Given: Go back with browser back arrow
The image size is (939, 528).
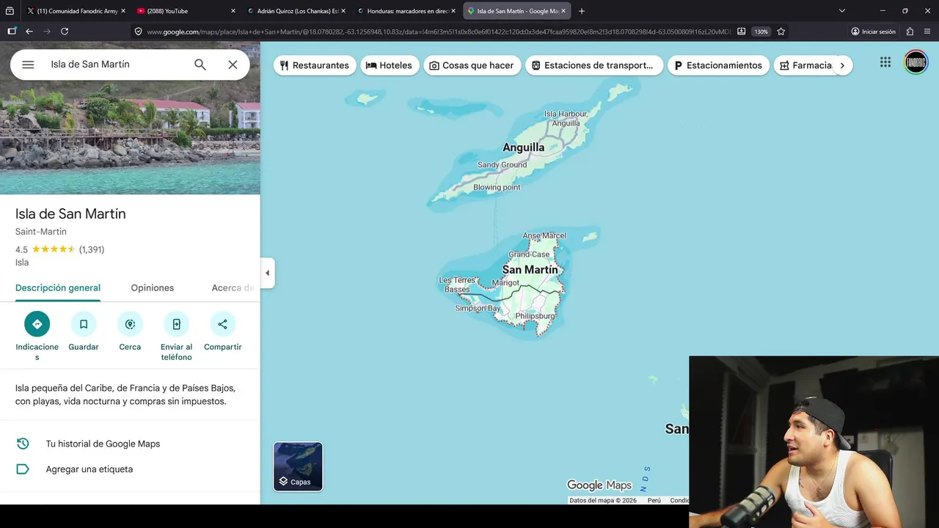Looking at the screenshot, I should 29,32.
